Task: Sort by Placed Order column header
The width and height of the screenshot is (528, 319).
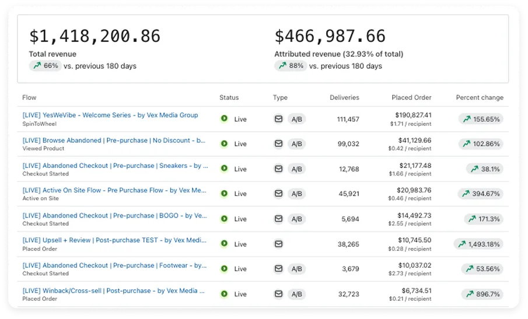Action: (411, 97)
